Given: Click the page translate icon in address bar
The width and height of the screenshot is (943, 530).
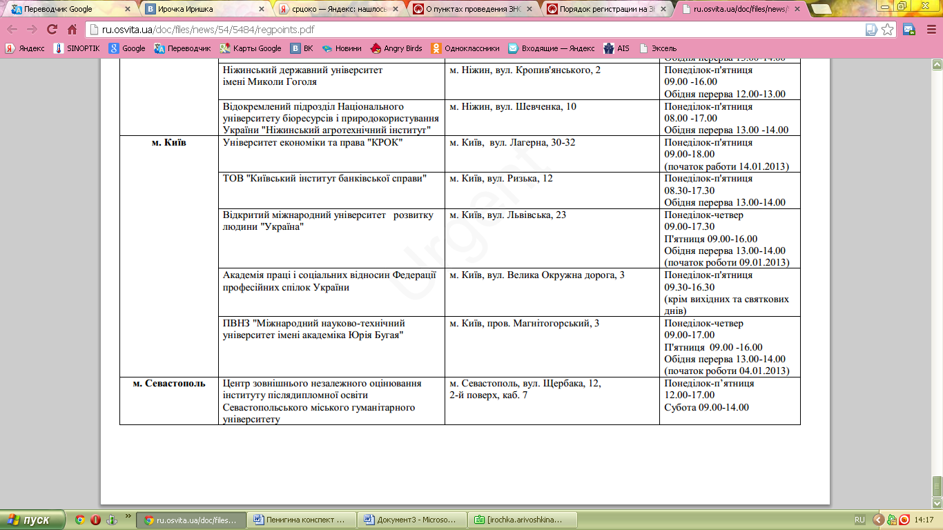Looking at the screenshot, I should [x=872, y=30].
